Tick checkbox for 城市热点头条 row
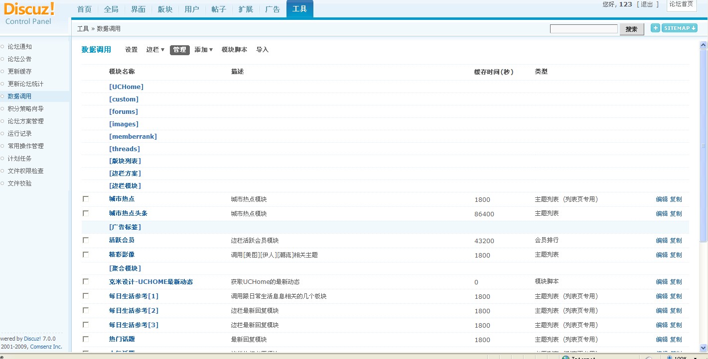 click(86, 213)
